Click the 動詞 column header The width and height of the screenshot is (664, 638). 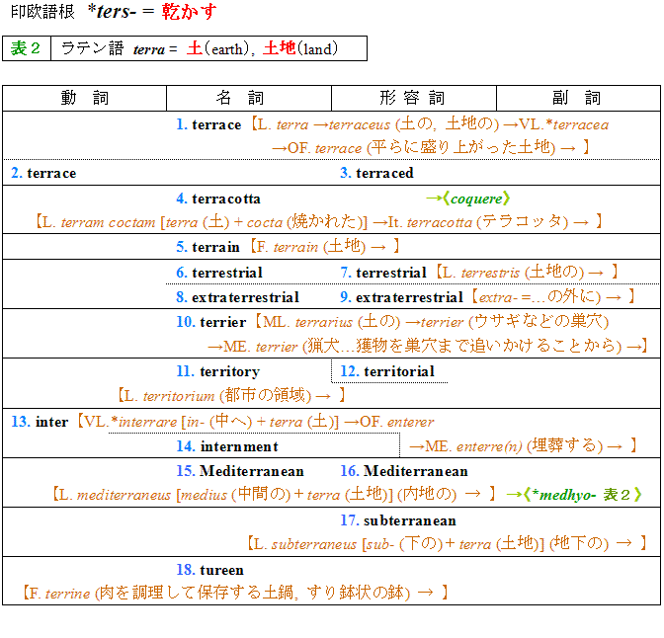pos(85,99)
